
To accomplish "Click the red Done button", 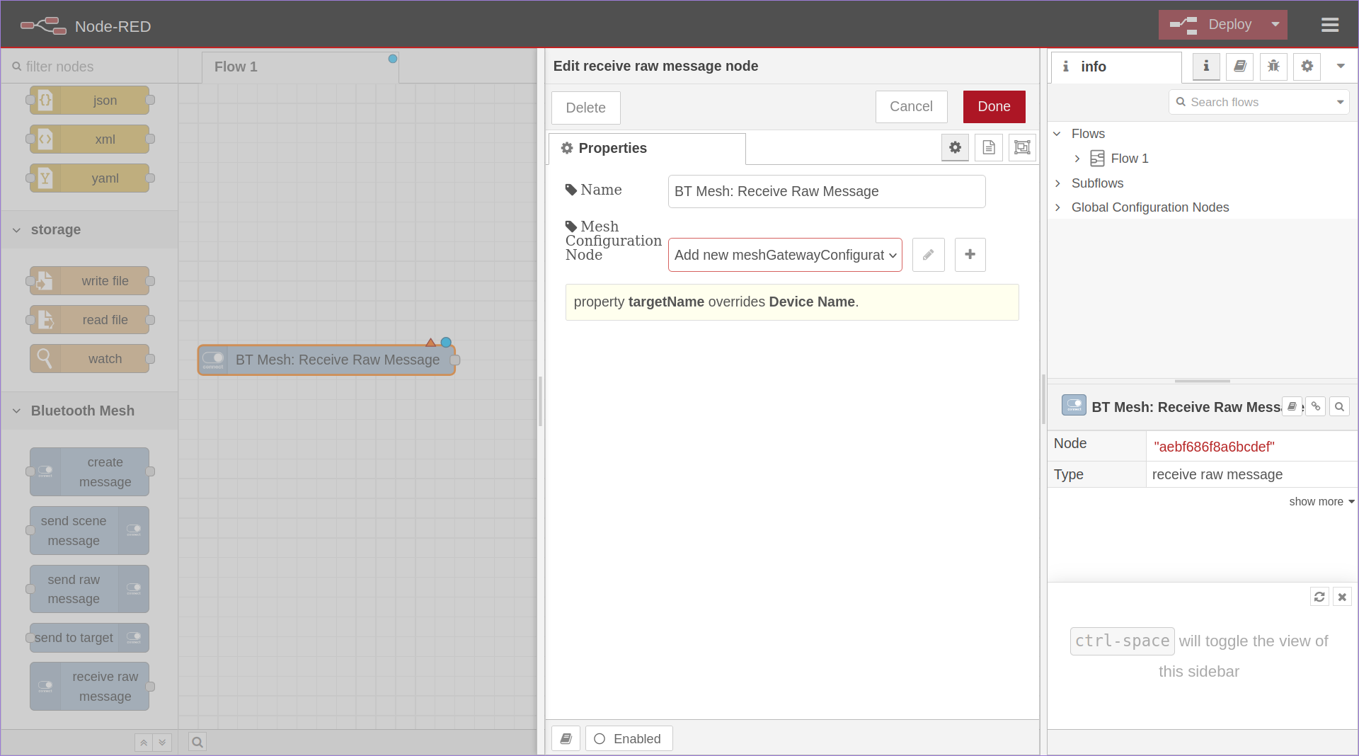I will point(994,107).
